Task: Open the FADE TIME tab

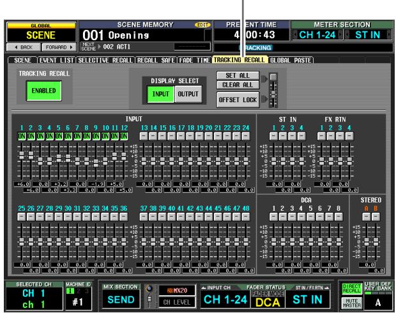Action: 194,60
